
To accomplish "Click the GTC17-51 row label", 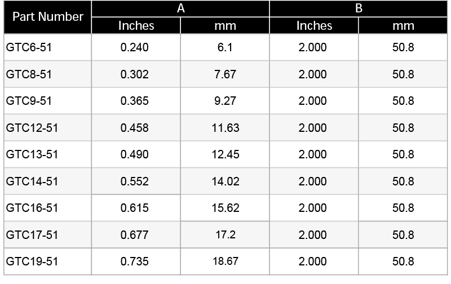I will [x=32, y=235].
